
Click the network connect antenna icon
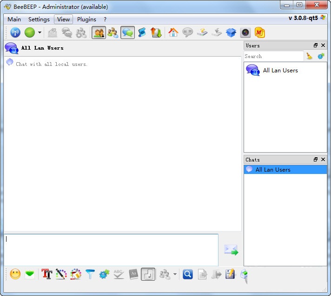[15, 32]
